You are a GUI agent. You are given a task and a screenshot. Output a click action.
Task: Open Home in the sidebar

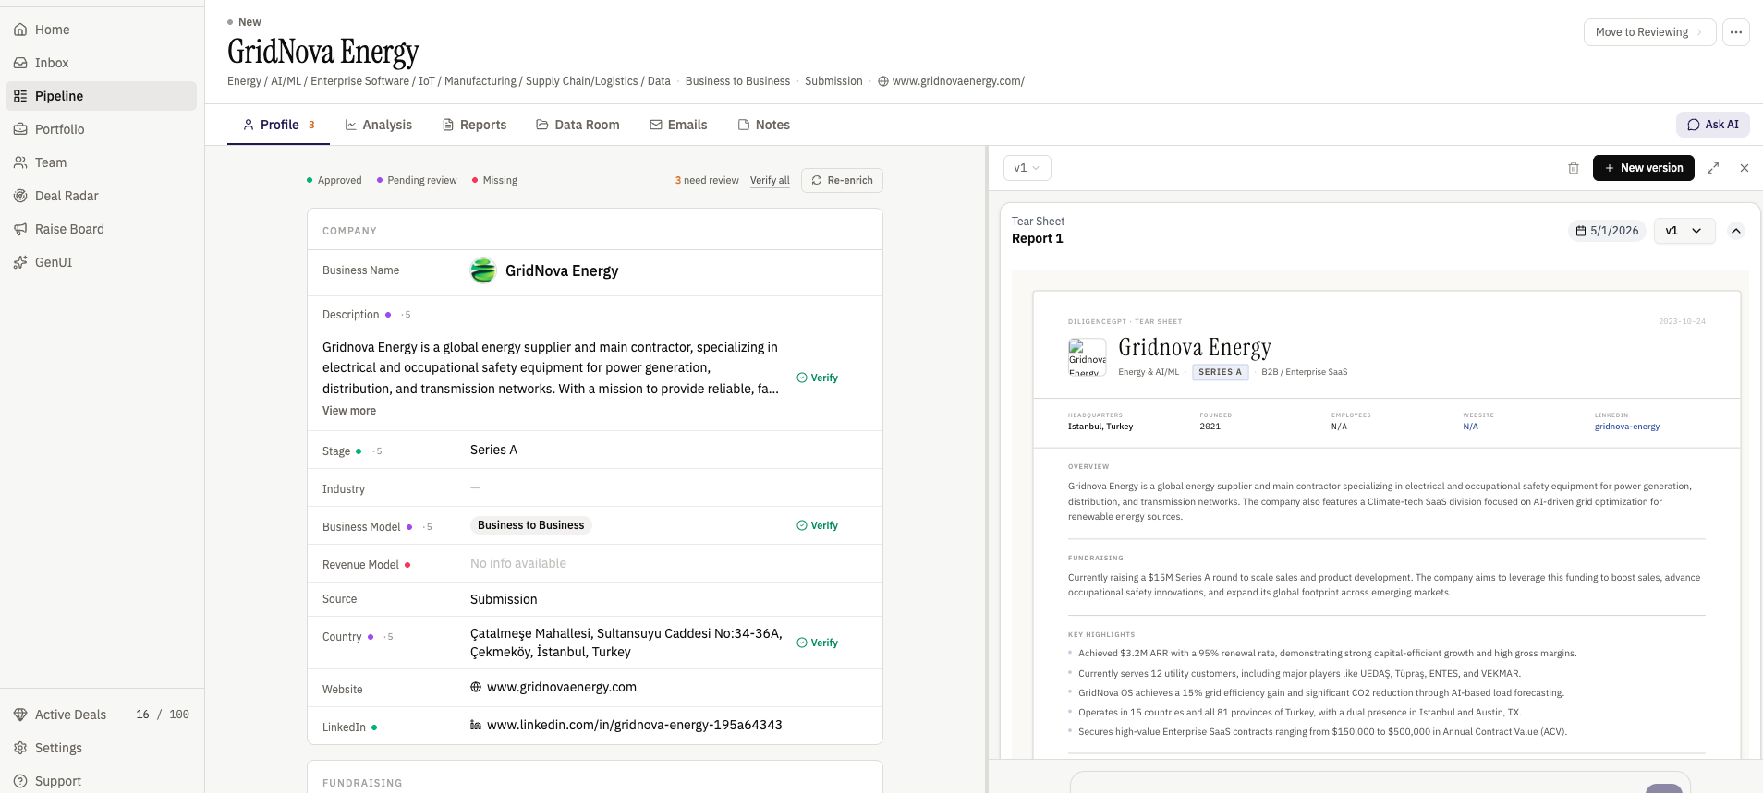(101, 30)
